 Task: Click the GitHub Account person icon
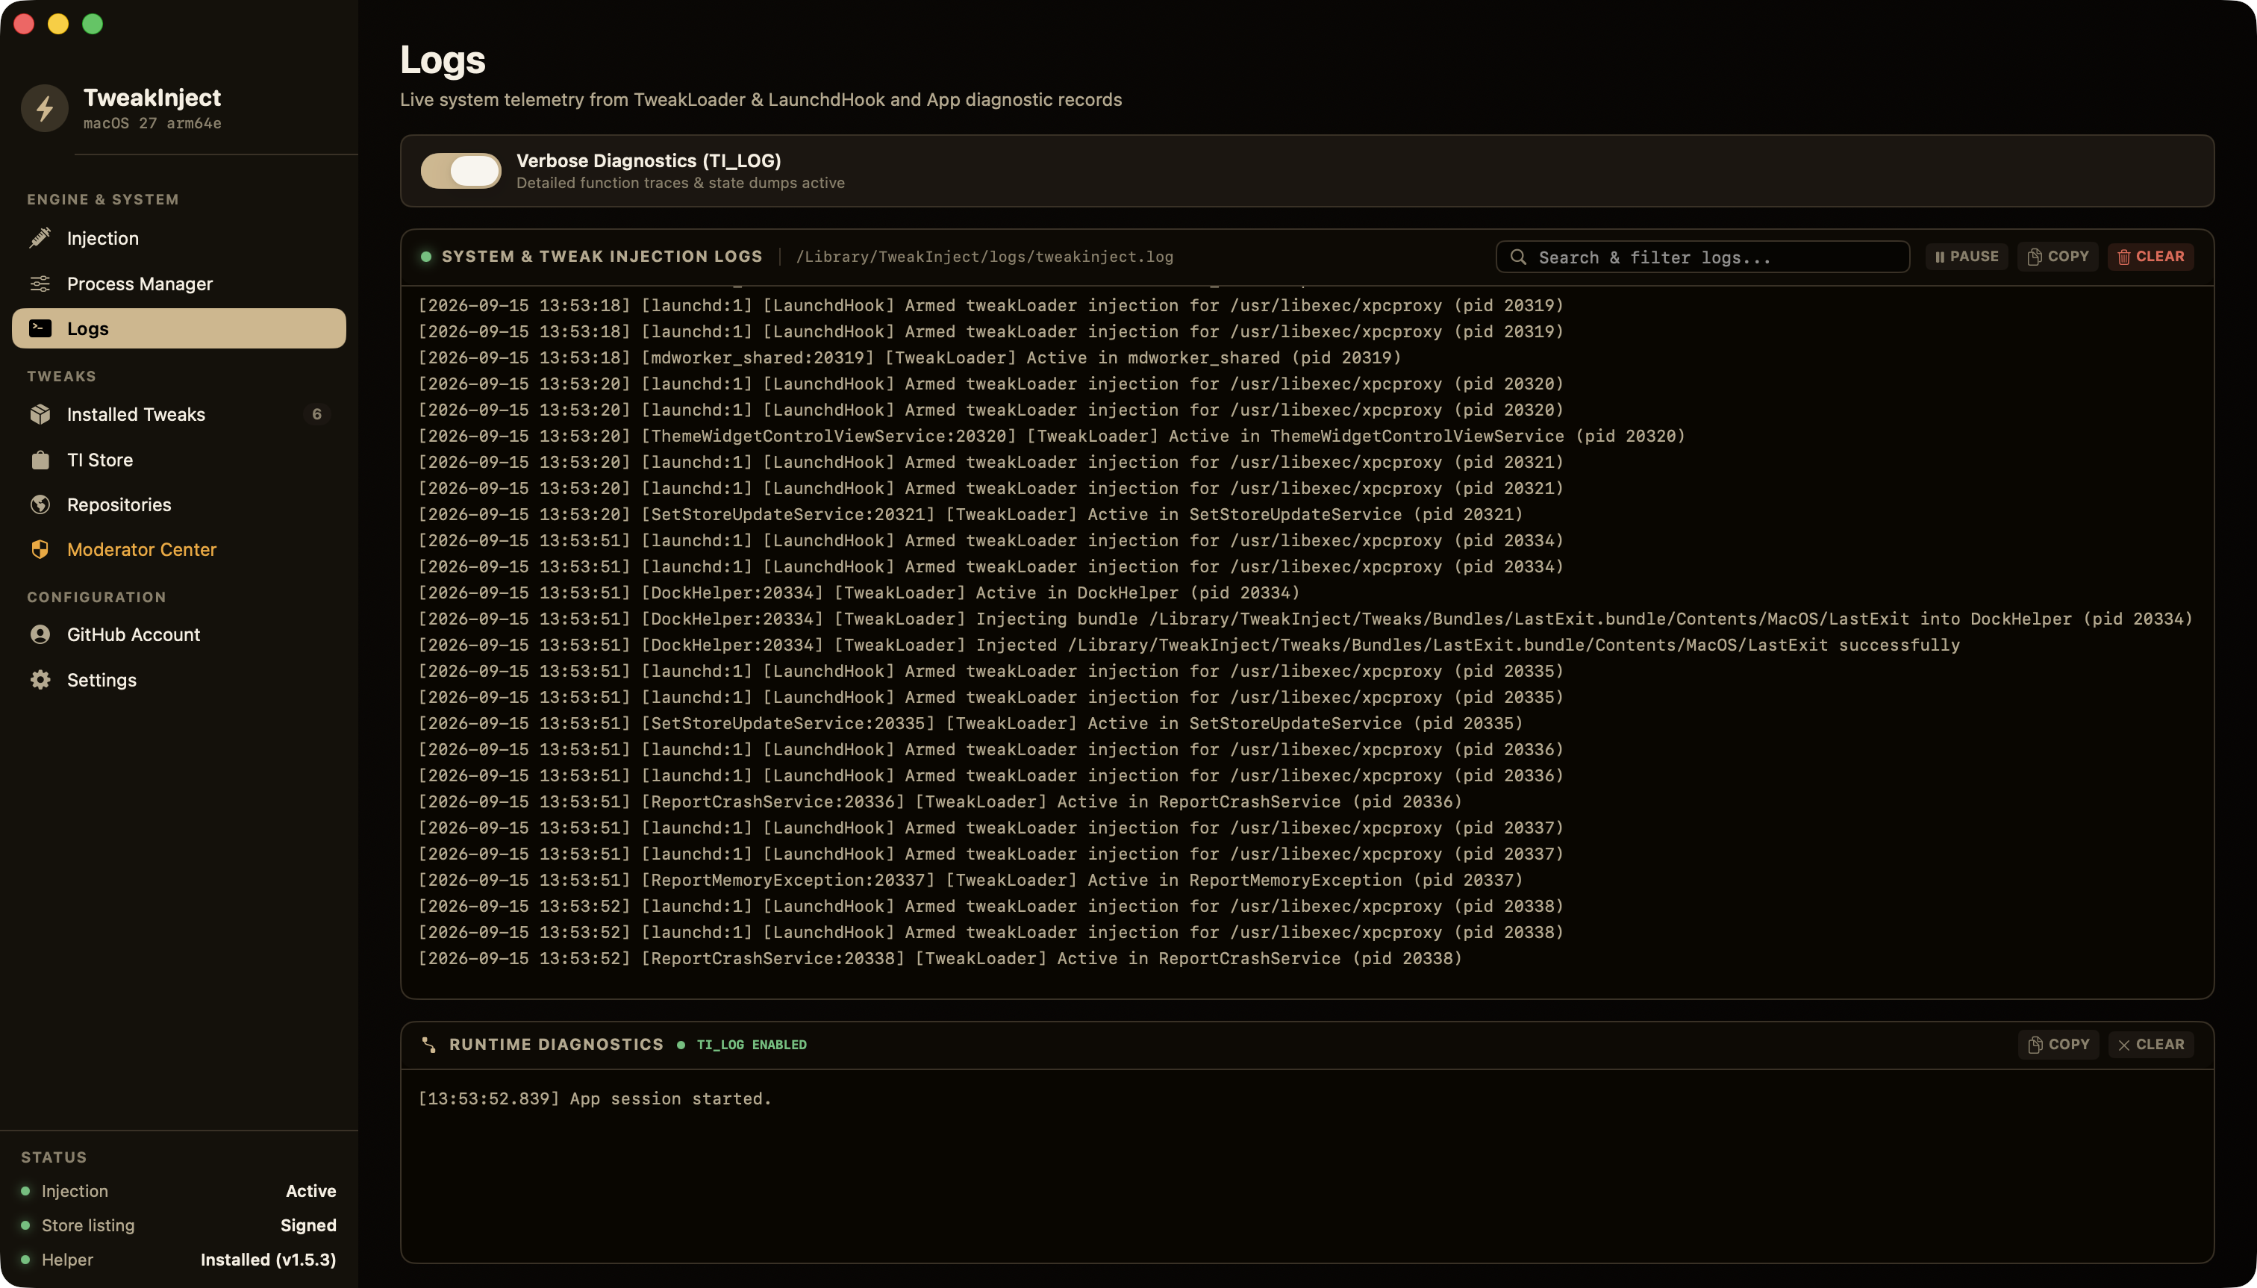pyautogui.click(x=40, y=634)
